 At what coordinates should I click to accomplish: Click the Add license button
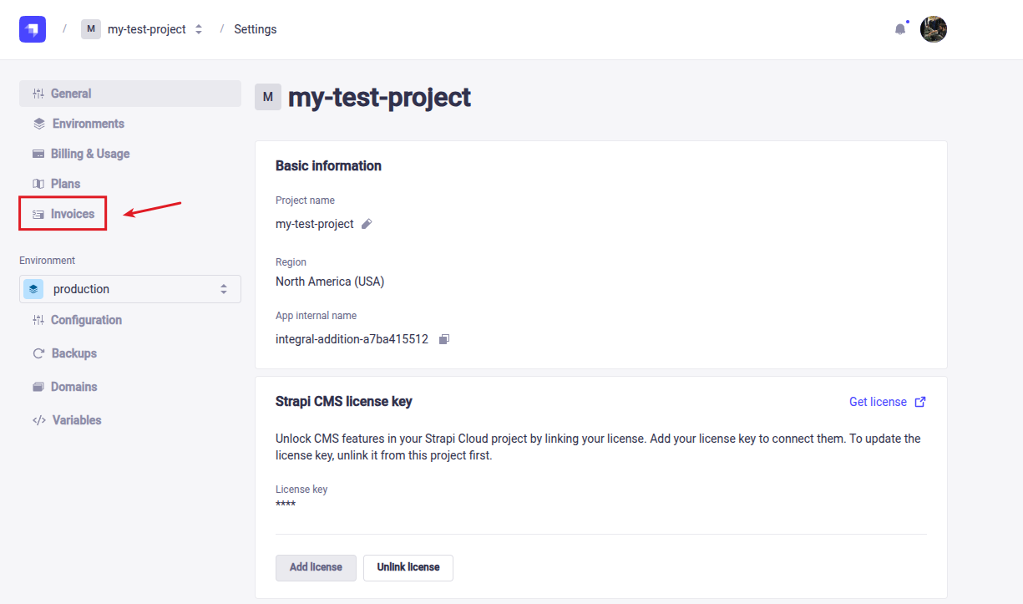coord(316,567)
